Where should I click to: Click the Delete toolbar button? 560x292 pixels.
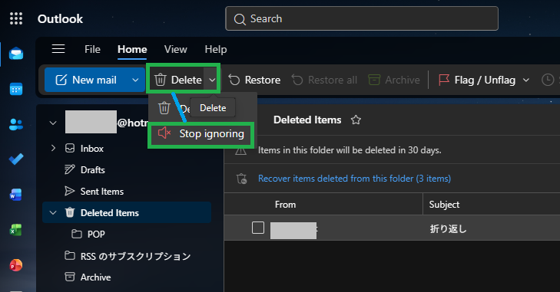tap(177, 80)
